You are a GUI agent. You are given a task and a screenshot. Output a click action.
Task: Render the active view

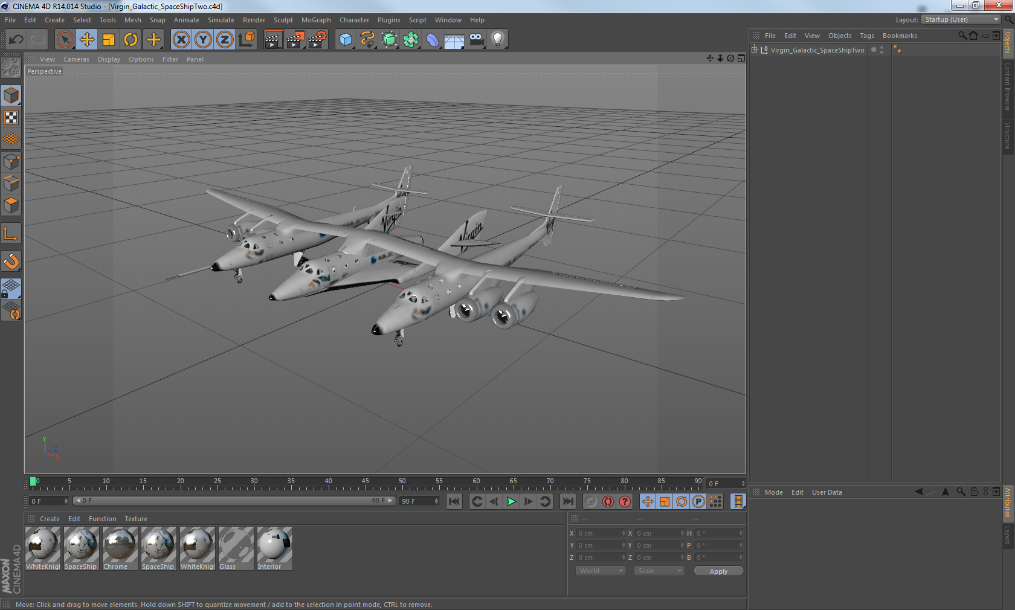(273, 40)
